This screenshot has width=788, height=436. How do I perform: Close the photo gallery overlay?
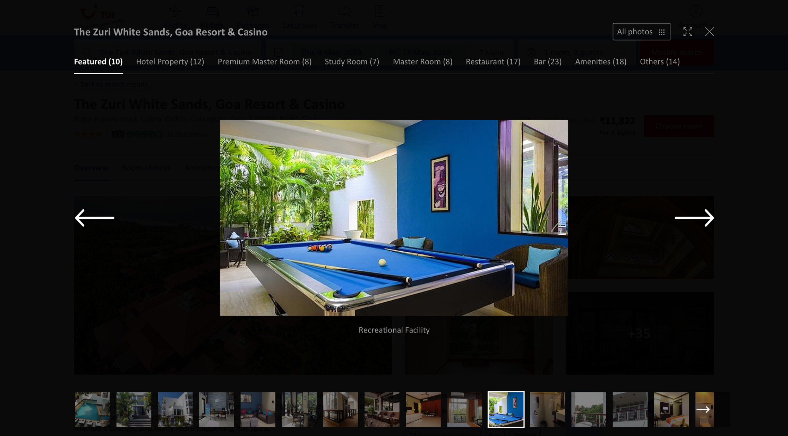(709, 32)
